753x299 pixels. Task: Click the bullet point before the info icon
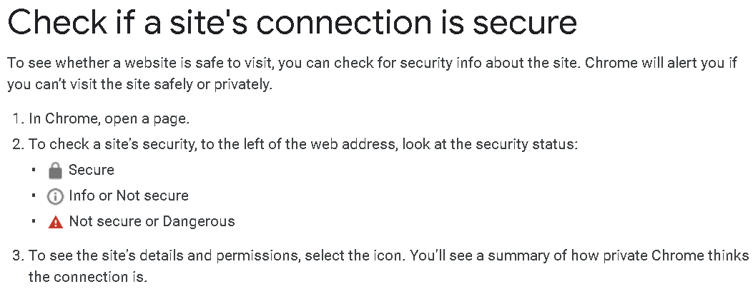click(33, 196)
